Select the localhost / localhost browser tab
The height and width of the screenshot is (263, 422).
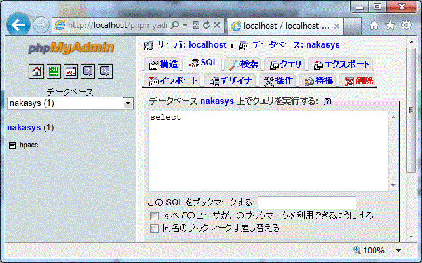pos(286,26)
